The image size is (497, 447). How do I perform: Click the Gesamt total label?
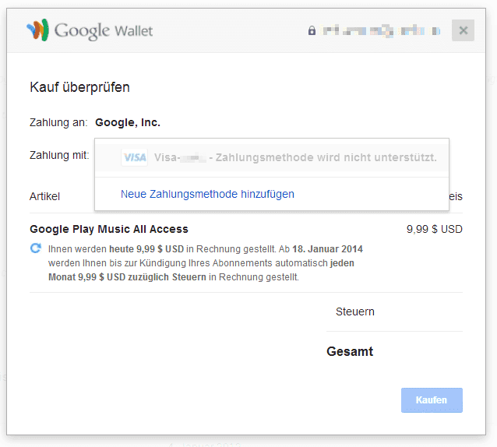pyautogui.click(x=350, y=352)
